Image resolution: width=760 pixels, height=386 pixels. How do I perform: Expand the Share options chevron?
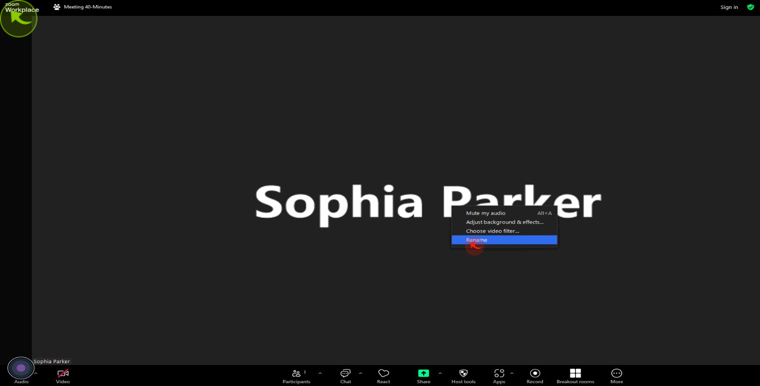440,373
